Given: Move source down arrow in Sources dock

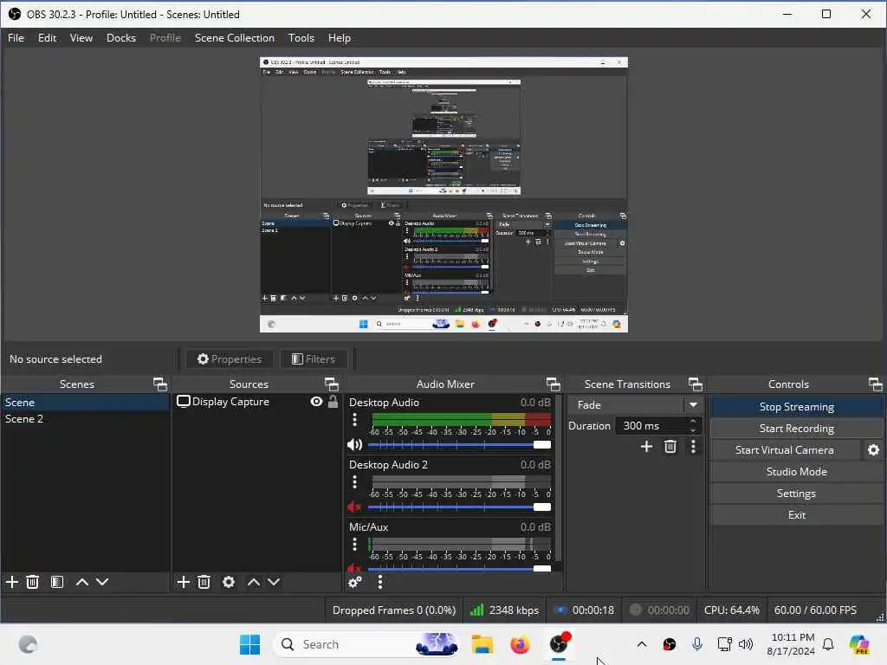Looking at the screenshot, I should (274, 582).
